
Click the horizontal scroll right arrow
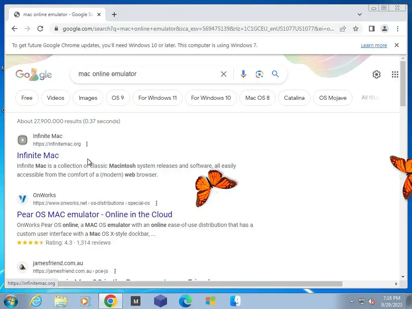[396, 284]
